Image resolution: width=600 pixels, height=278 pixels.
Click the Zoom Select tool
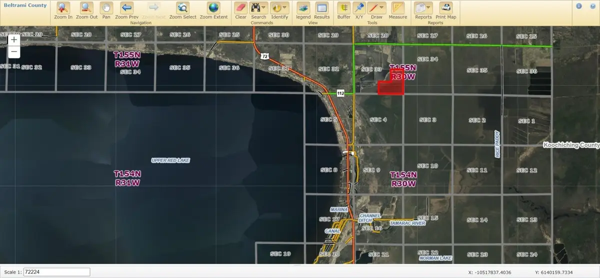click(182, 8)
